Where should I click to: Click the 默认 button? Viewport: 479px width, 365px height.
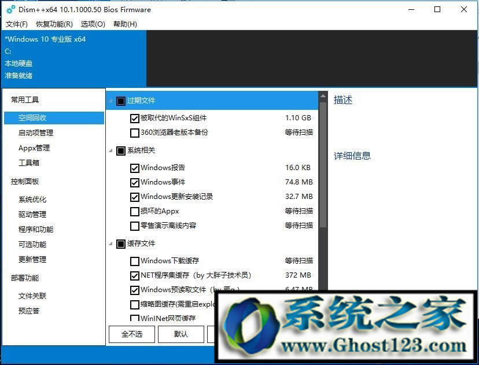pos(180,334)
